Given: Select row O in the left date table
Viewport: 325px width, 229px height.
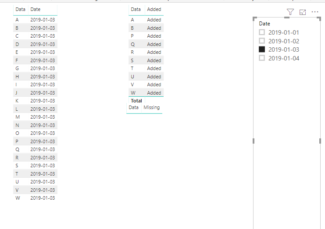Looking at the screenshot, I should click(x=35, y=133).
